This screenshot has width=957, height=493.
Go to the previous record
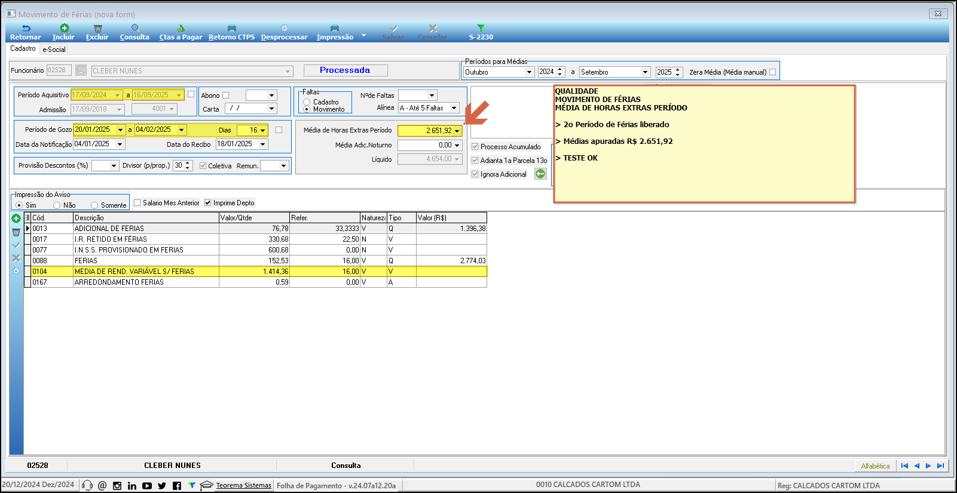coord(916,466)
